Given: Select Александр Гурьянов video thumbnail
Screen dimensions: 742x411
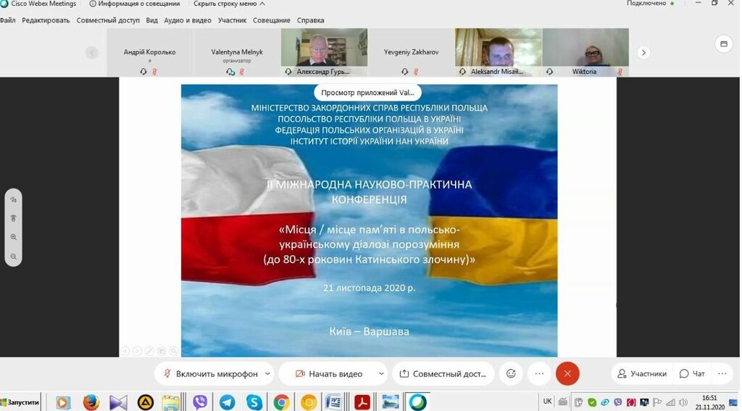Looking at the screenshot, I should [x=324, y=51].
